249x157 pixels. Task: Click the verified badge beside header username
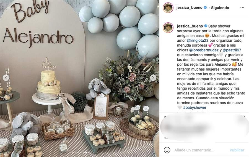click(205, 7)
